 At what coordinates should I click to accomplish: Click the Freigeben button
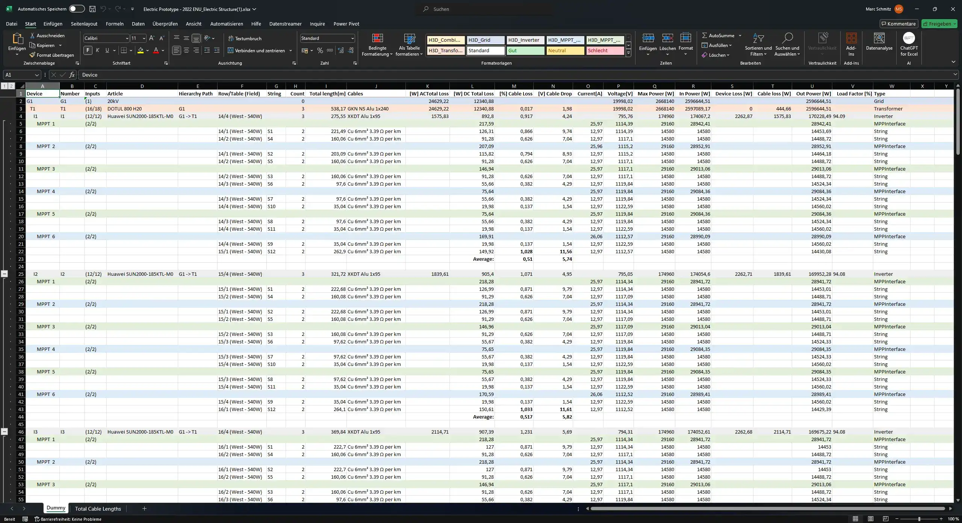click(x=939, y=23)
